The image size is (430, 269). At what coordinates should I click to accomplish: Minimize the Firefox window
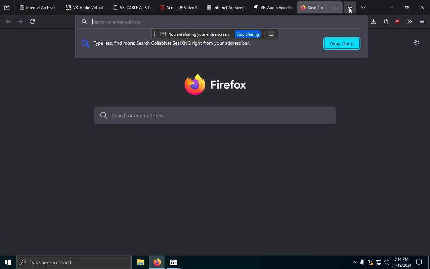tap(391, 7)
